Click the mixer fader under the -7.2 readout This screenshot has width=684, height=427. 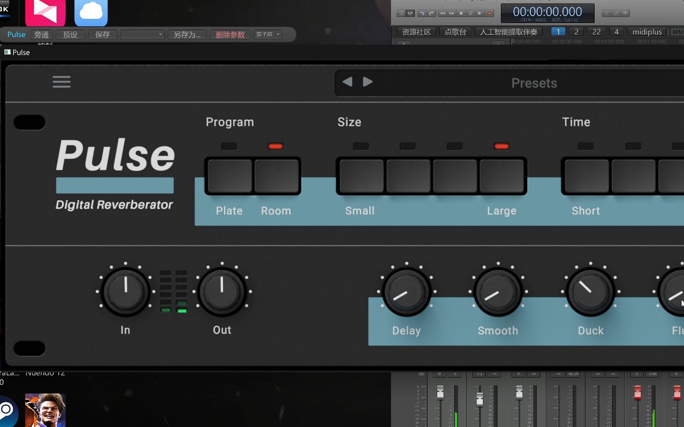tap(479, 399)
